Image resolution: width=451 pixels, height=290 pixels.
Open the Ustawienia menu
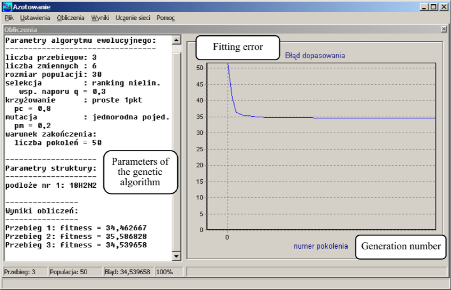point(35,18)
